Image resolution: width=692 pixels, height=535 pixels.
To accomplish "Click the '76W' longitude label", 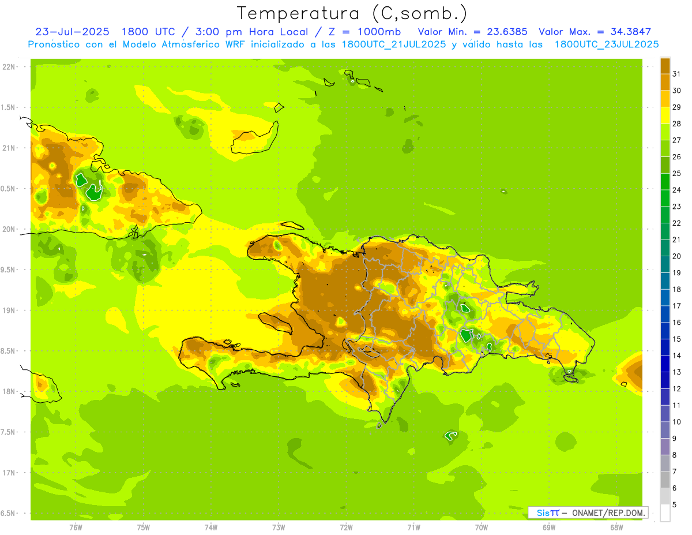I will pyautogui.click(x=76, y=526).
